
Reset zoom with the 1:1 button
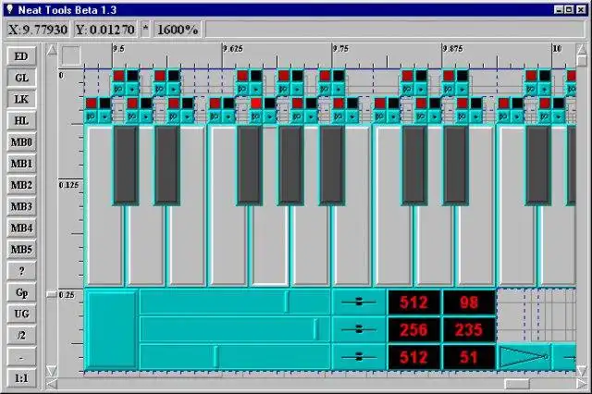tap(21, 378)
